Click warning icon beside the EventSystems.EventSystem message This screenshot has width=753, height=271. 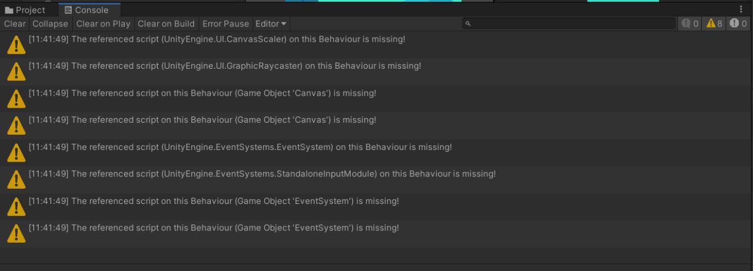point(16,153)
